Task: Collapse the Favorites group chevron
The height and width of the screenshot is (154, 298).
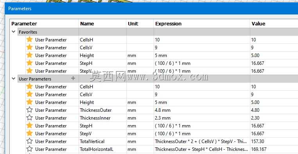Action: pyautogui.click(x=14, y=32)
